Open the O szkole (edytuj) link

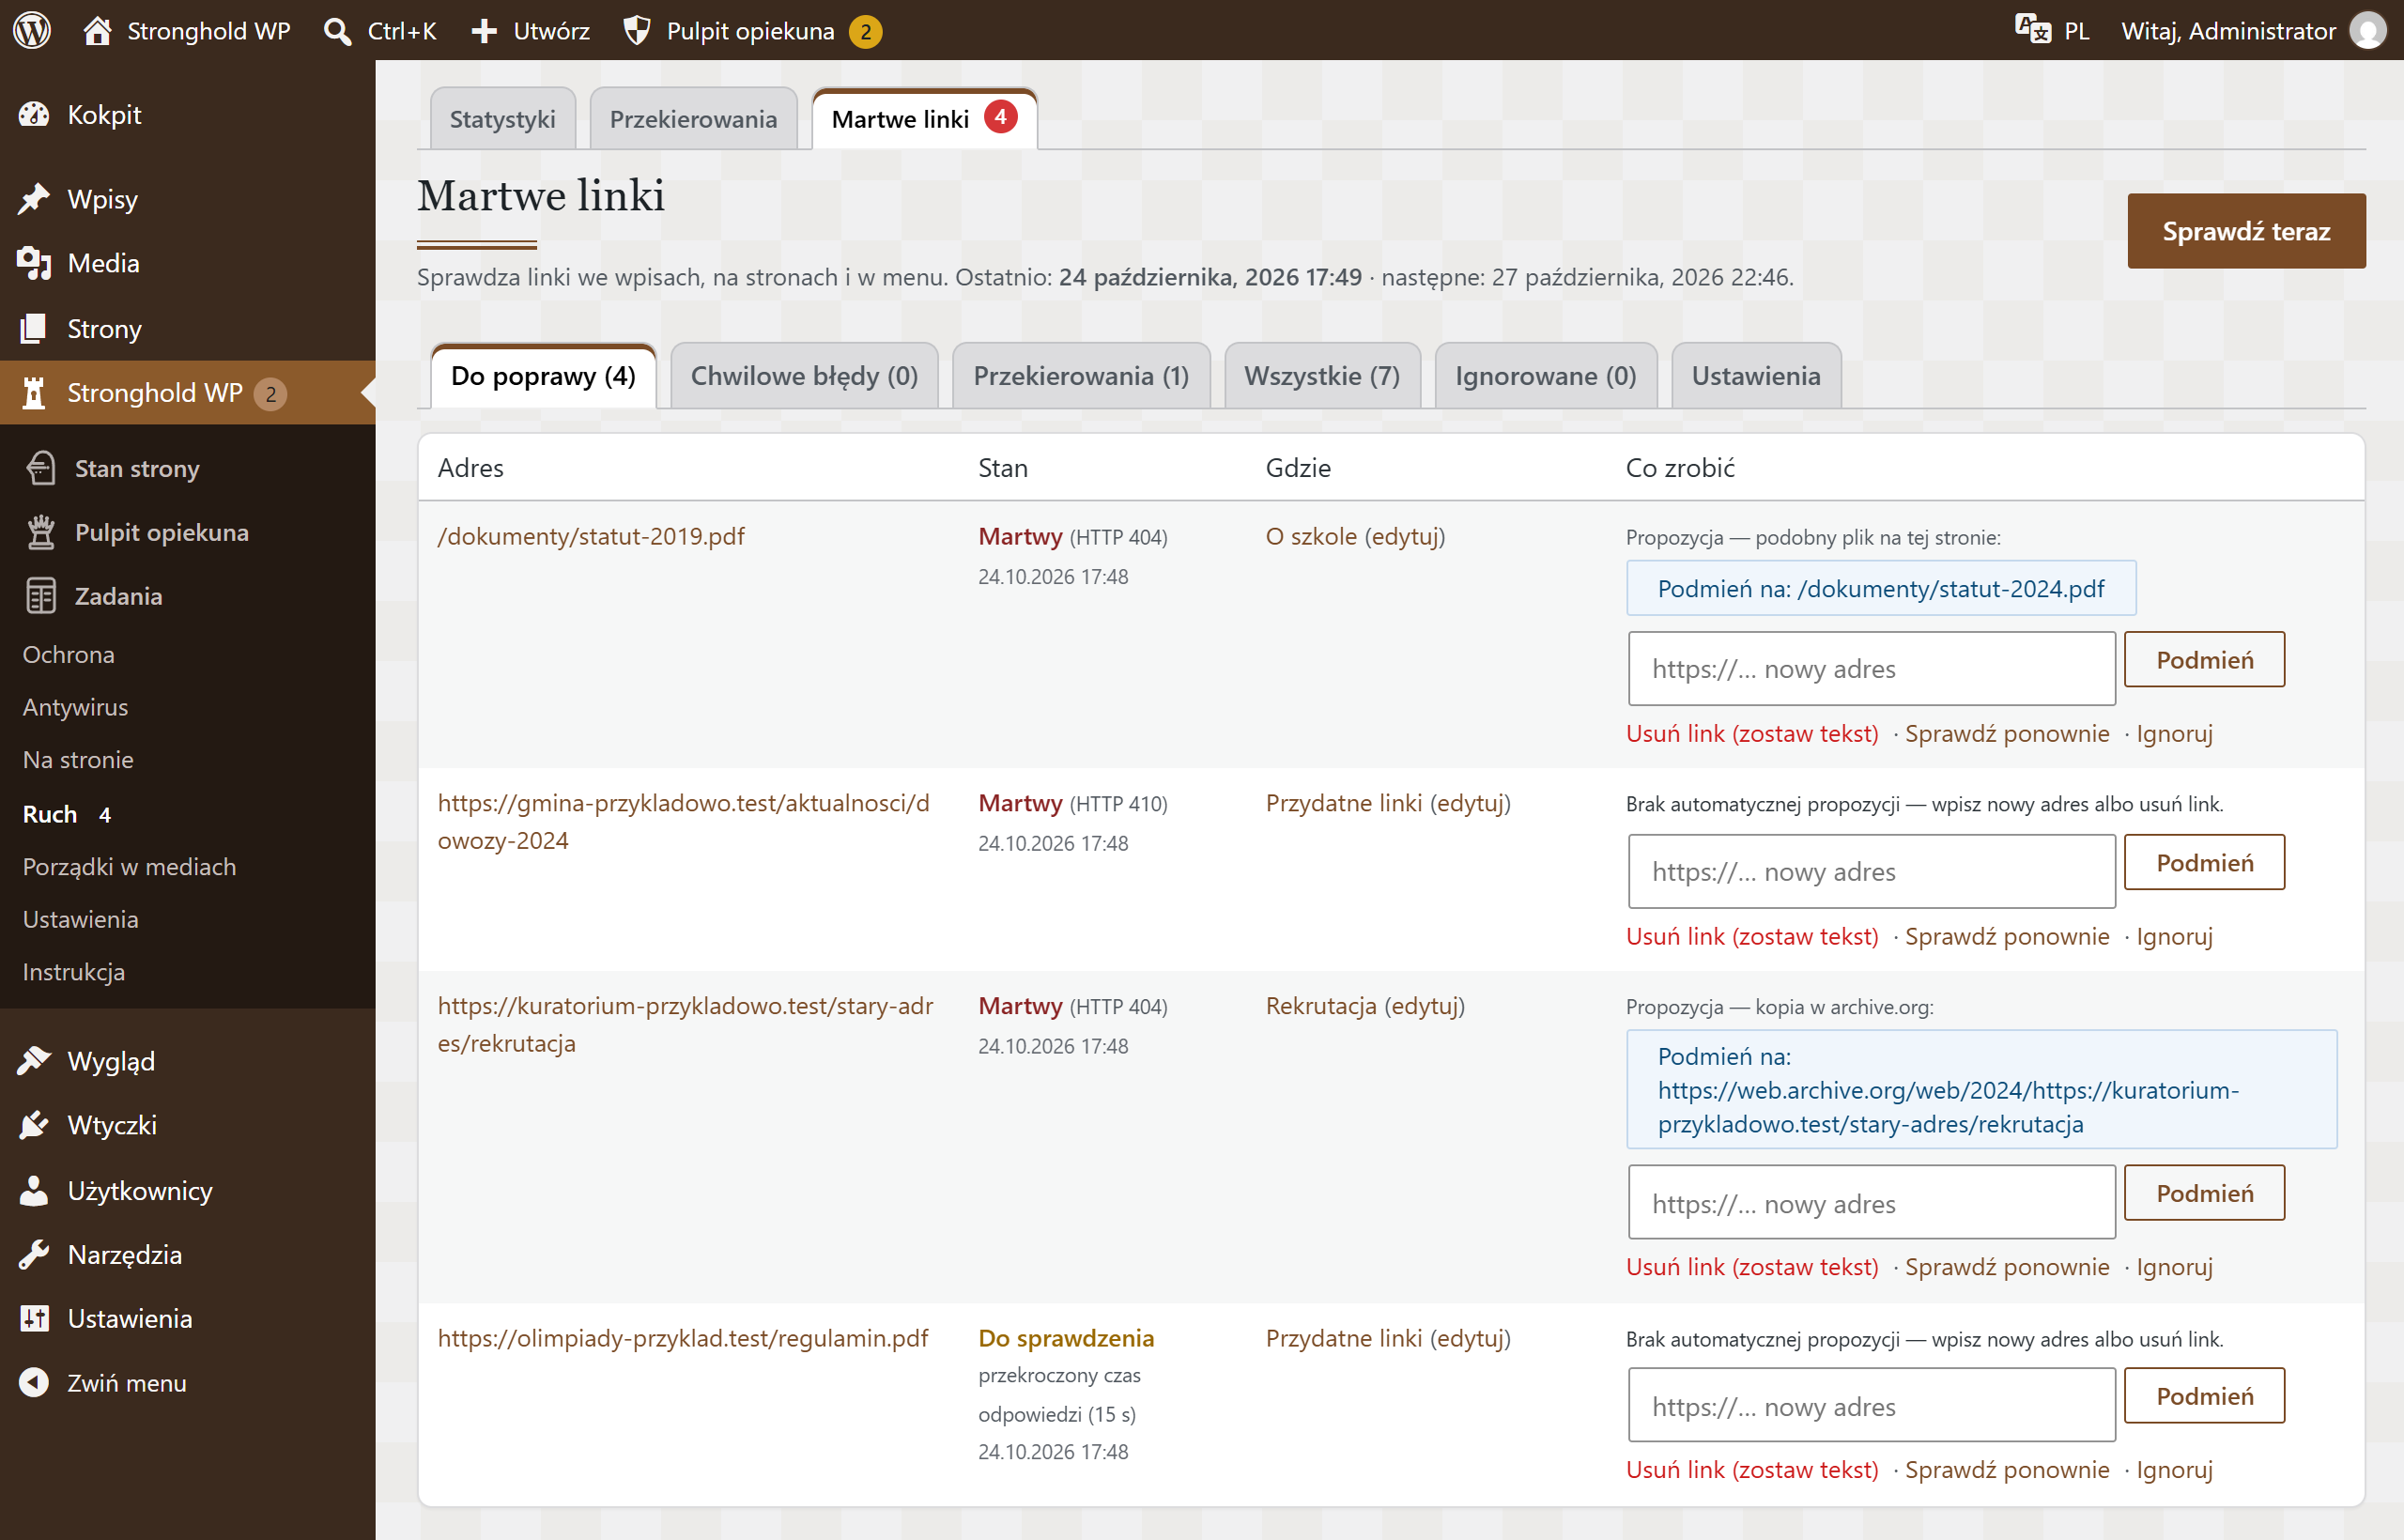tap(1355, 536)
